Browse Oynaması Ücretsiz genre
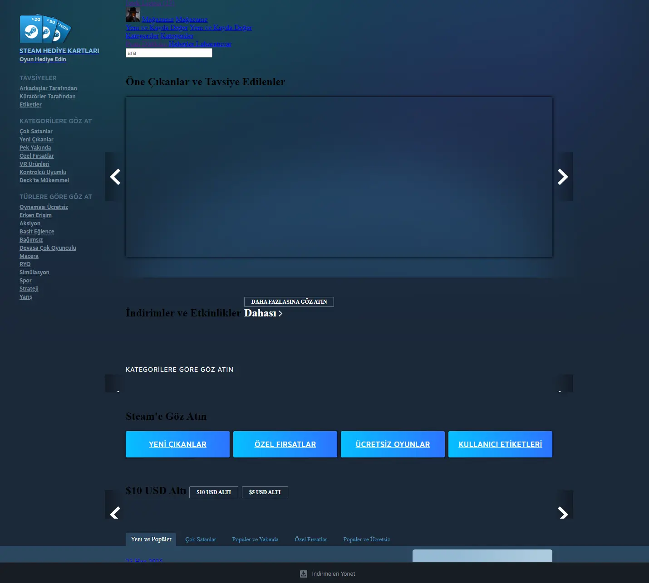649x583 pixels. tap(44, 207)
